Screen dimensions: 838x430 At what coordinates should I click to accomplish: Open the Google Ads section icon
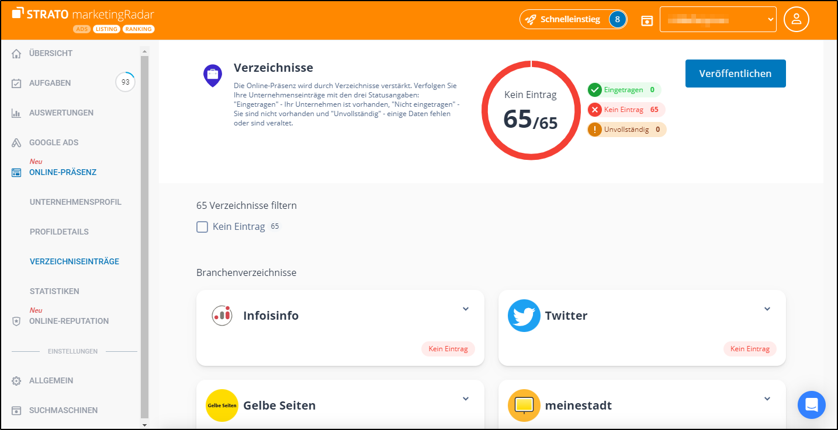pos(16,142)
